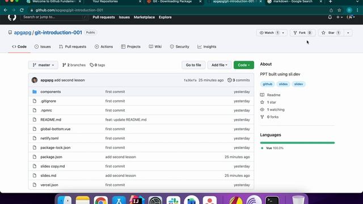Viewport: 363px width, 204px height.
Task: Open package-lock.json file
Action: point(56,147)
